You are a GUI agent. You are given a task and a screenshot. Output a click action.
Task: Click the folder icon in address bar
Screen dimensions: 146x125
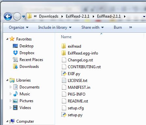[x=29, y=16]
